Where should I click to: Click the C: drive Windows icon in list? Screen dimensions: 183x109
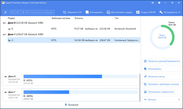pos(9,40)
